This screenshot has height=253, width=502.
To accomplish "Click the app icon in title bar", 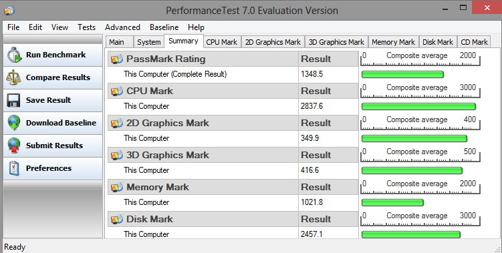I will point(9,10).
